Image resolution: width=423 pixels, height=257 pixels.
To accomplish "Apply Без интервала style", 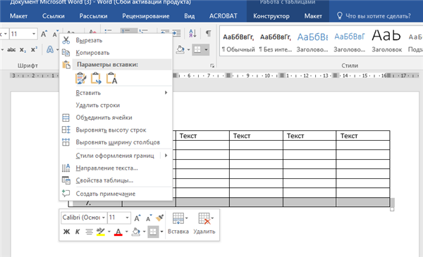I will (276, 42).
